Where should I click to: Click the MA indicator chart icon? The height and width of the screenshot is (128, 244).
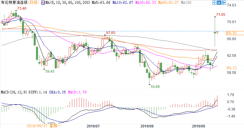click(43, 2)
